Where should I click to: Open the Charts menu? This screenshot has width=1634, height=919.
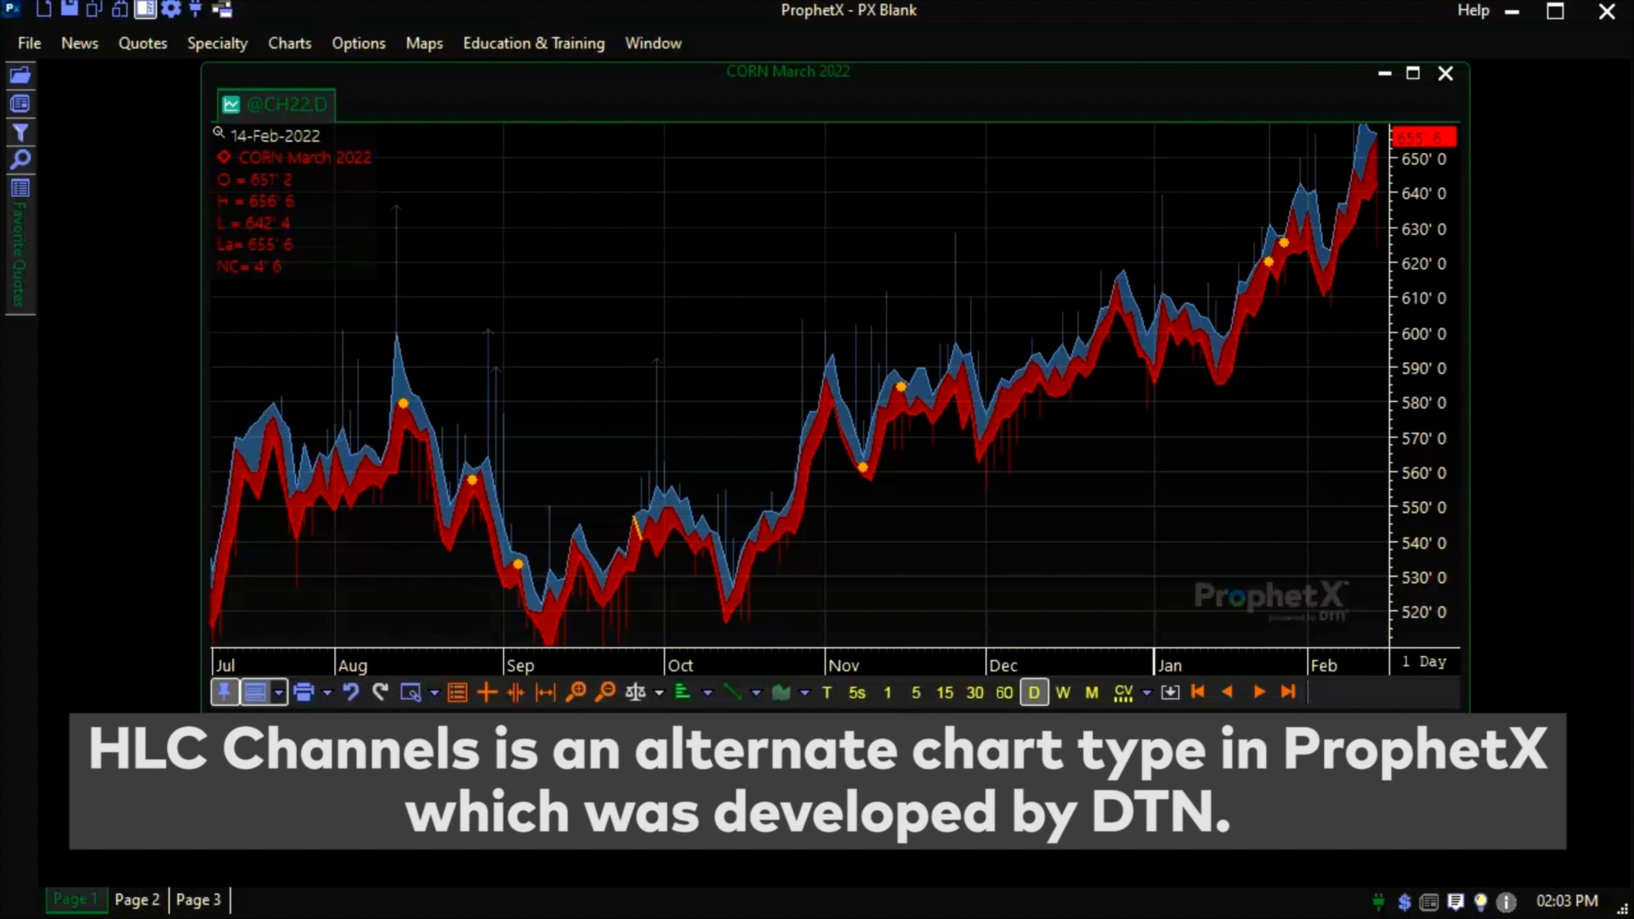click(x=289, y=43)
